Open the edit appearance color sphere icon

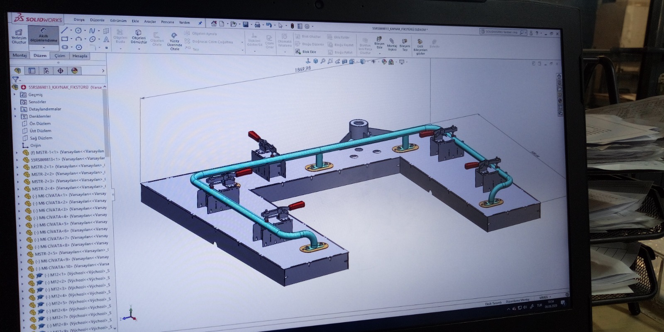[384, 62]
